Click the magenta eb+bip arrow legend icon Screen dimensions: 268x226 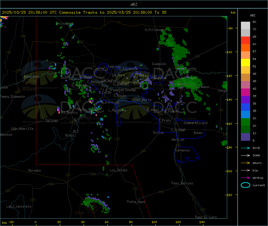[x=245, y=178]
